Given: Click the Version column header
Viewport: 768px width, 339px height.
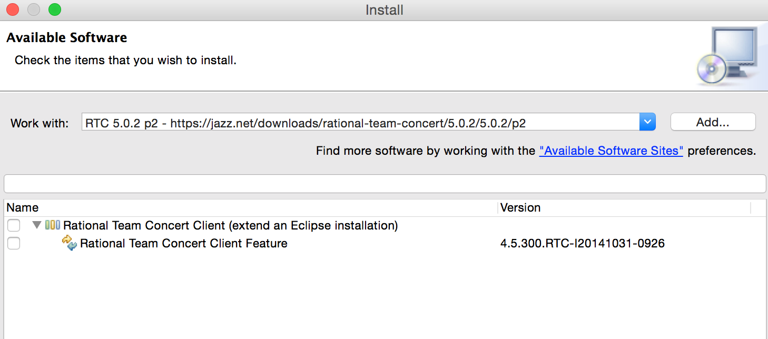Looking at the screenshot, I should [624, 207].
